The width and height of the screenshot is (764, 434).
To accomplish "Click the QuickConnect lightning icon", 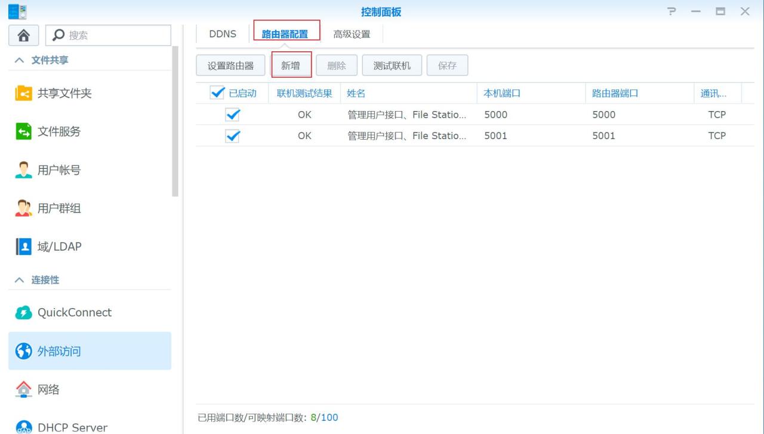I will pos(23,313).
